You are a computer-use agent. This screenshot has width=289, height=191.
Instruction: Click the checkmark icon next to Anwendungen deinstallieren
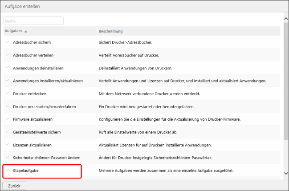7,68
